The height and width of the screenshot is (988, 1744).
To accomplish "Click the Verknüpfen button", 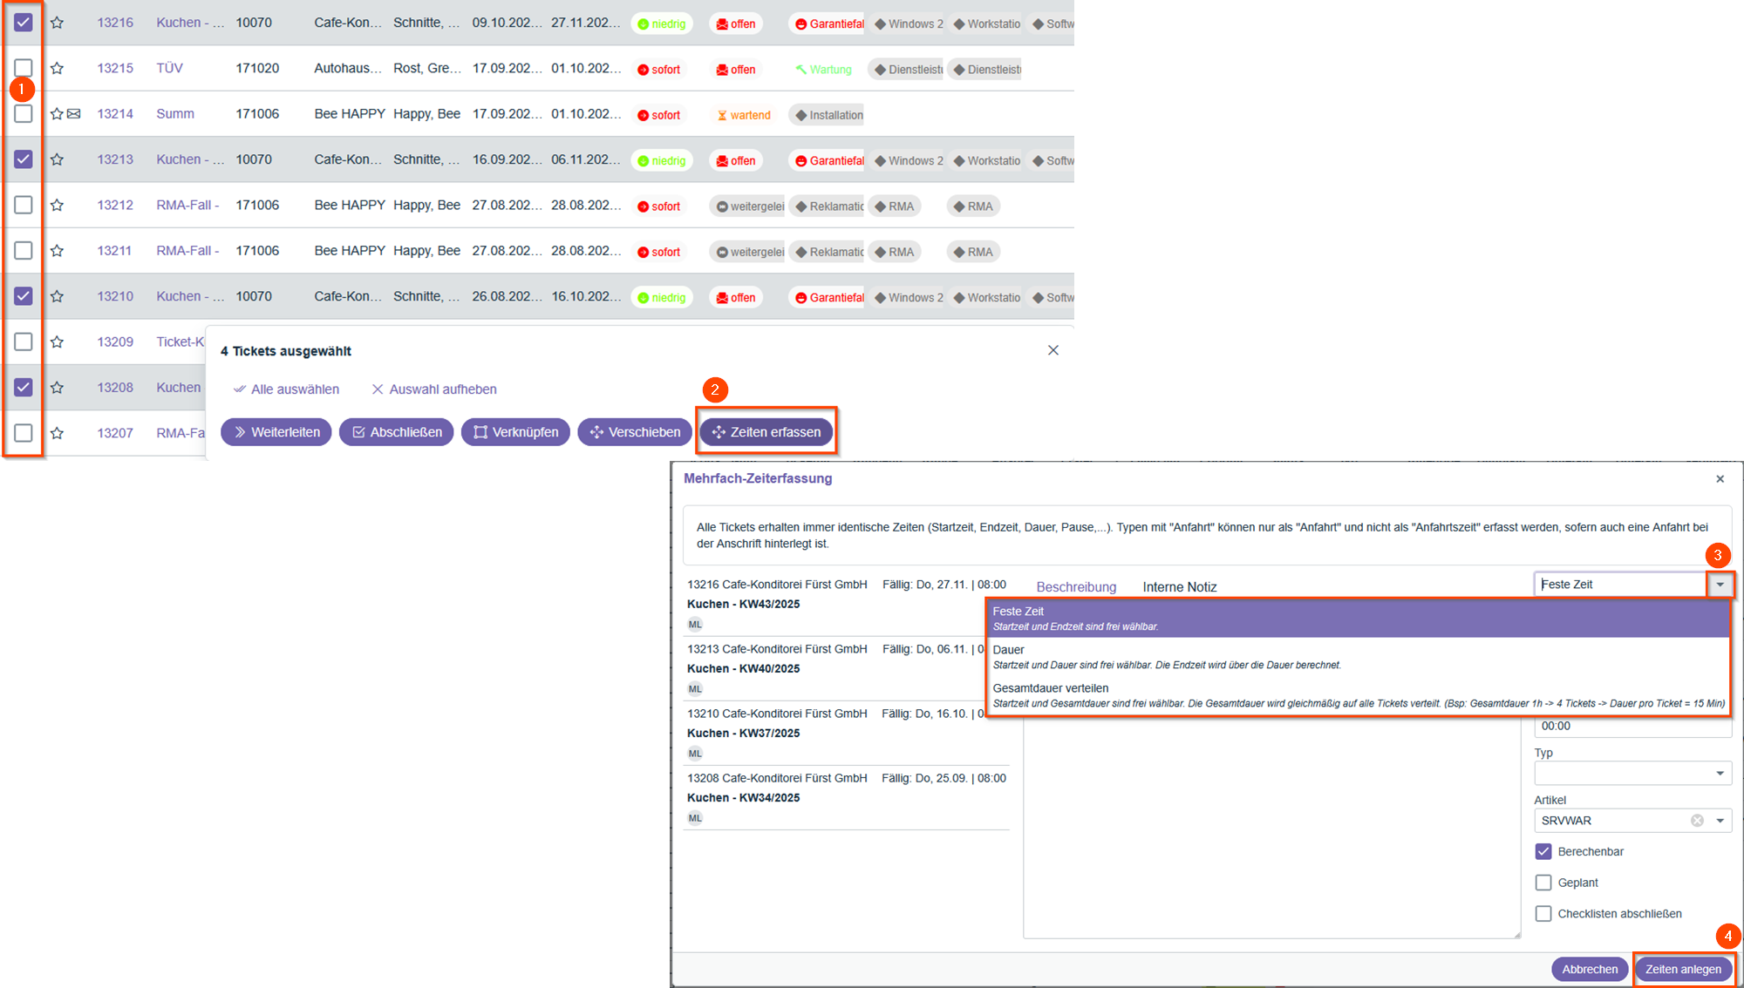I will point(515,432).
